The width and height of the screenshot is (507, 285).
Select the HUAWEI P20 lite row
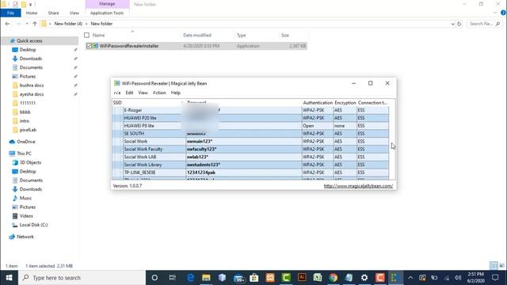pyautogui.click(x=250, y=118)
